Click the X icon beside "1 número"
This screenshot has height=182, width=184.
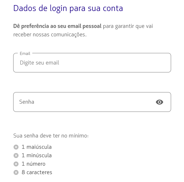(16, 164)
